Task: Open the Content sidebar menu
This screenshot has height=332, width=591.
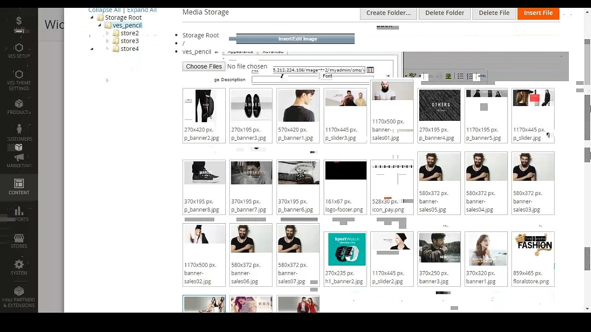Action: [19, 187]
